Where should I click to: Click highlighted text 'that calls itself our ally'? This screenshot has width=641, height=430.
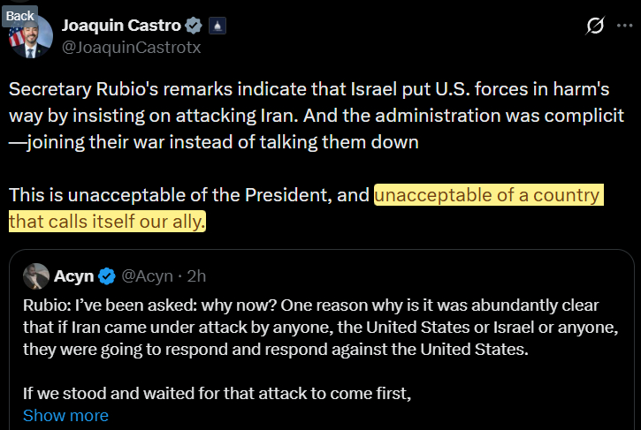(106, 221)
